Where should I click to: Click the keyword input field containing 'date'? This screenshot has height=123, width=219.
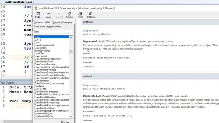click(53, 32)
